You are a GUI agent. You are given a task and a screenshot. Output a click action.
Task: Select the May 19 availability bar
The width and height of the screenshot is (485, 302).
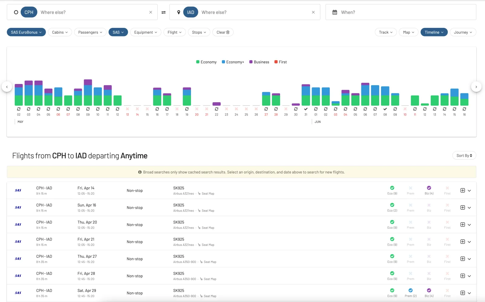click(187, 96)
